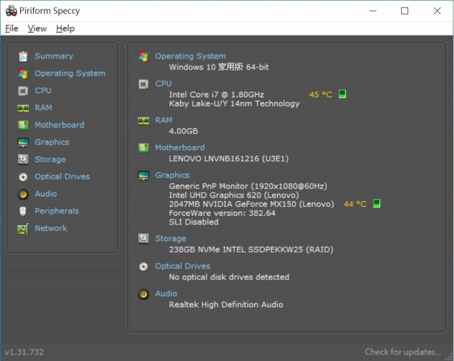Click the 45 °C CPU temperature reading
Image resolution: width=454 pixels, height=361 pixels.
(321, 95)
